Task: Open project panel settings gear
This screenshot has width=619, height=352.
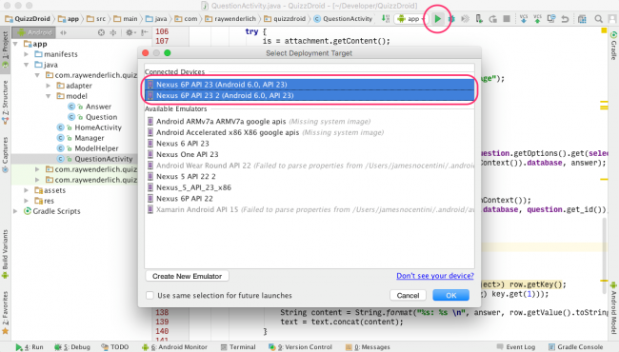Action: [x=130, y=32]
